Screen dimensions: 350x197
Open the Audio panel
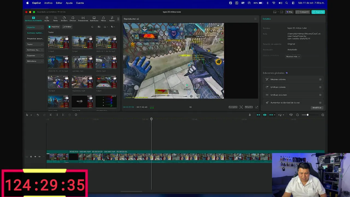[47, 19]
